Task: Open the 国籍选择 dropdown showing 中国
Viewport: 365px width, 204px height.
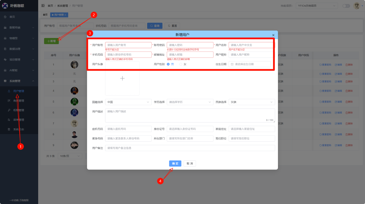Action: [x=128, y=102]
